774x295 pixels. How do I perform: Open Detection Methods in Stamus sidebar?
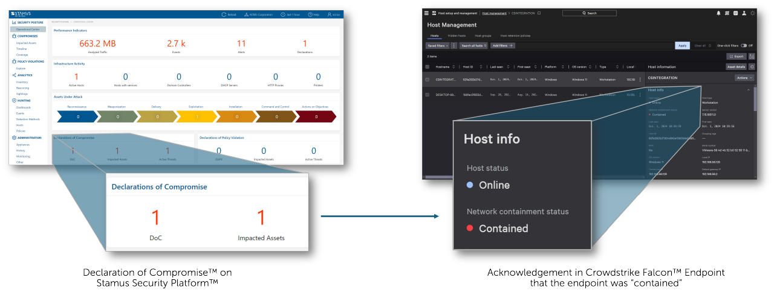[x=28, y=119]
